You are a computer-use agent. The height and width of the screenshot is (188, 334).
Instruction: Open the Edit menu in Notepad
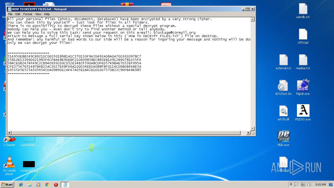pos(18,14)
